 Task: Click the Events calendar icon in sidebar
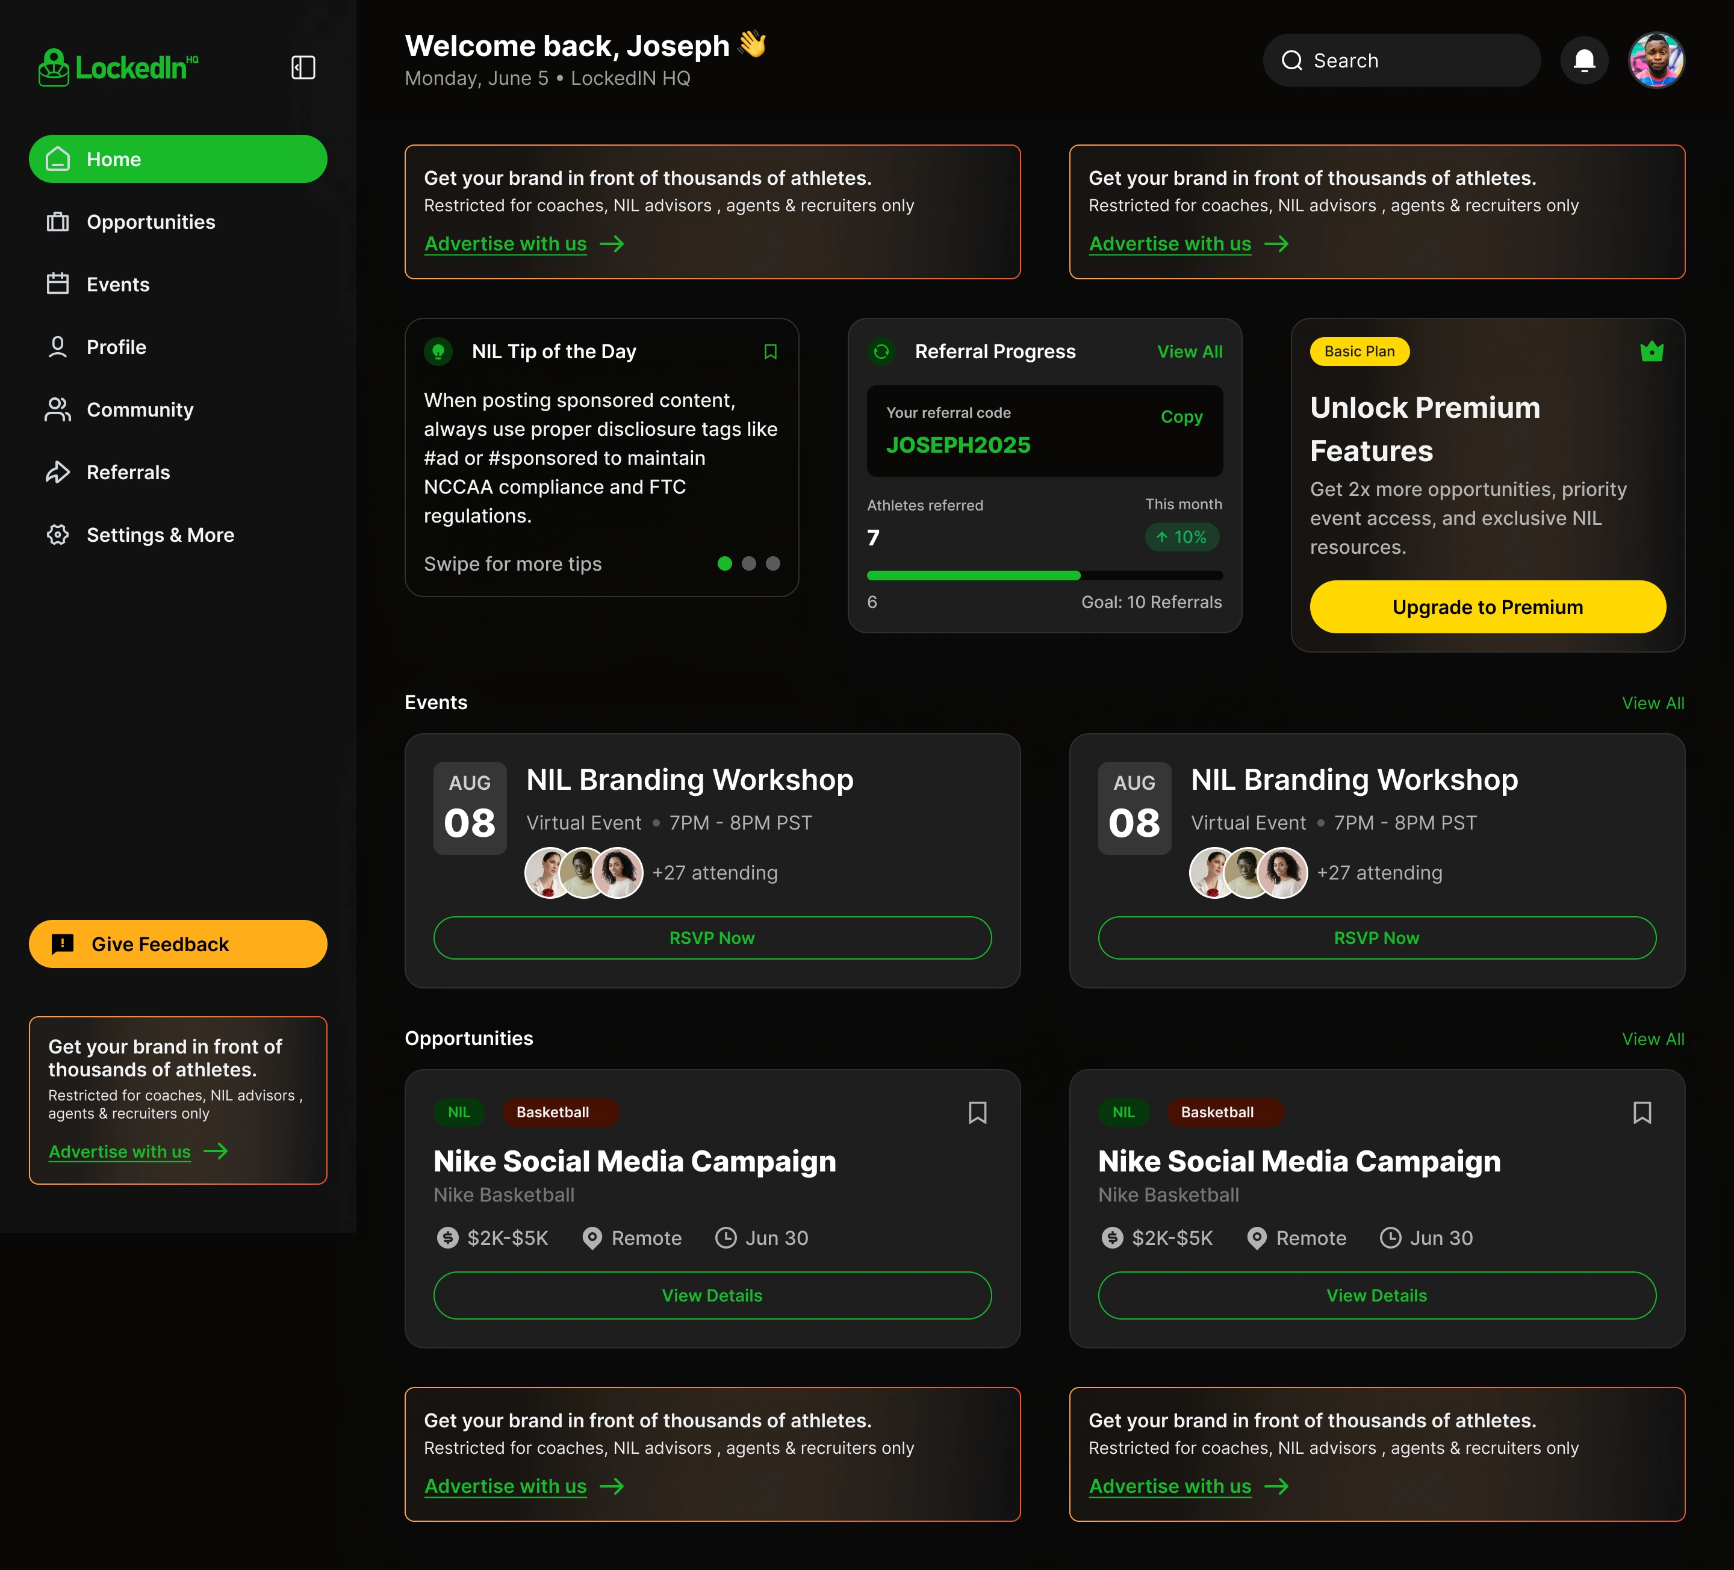pos(58,284)
